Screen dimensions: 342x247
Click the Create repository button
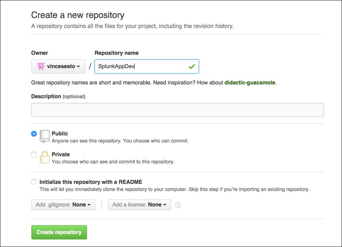pos(59,232)
